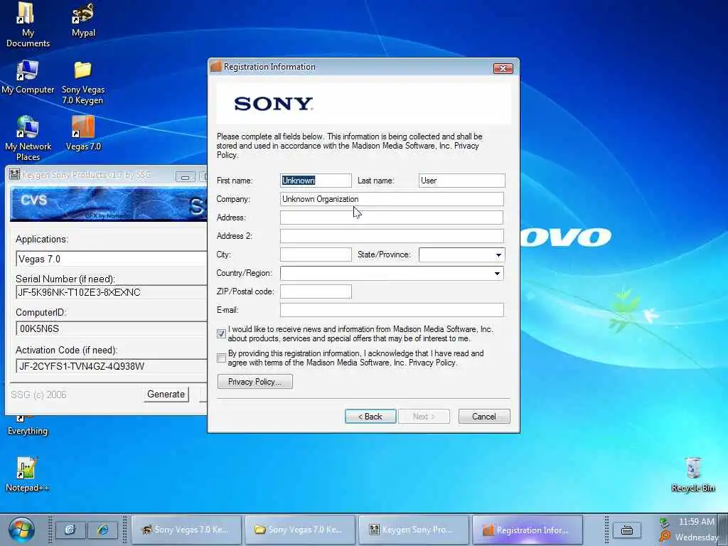728x546 pixels.
Task: Launch Notepad++ desktop shortcut
Action: click(27, 474)
